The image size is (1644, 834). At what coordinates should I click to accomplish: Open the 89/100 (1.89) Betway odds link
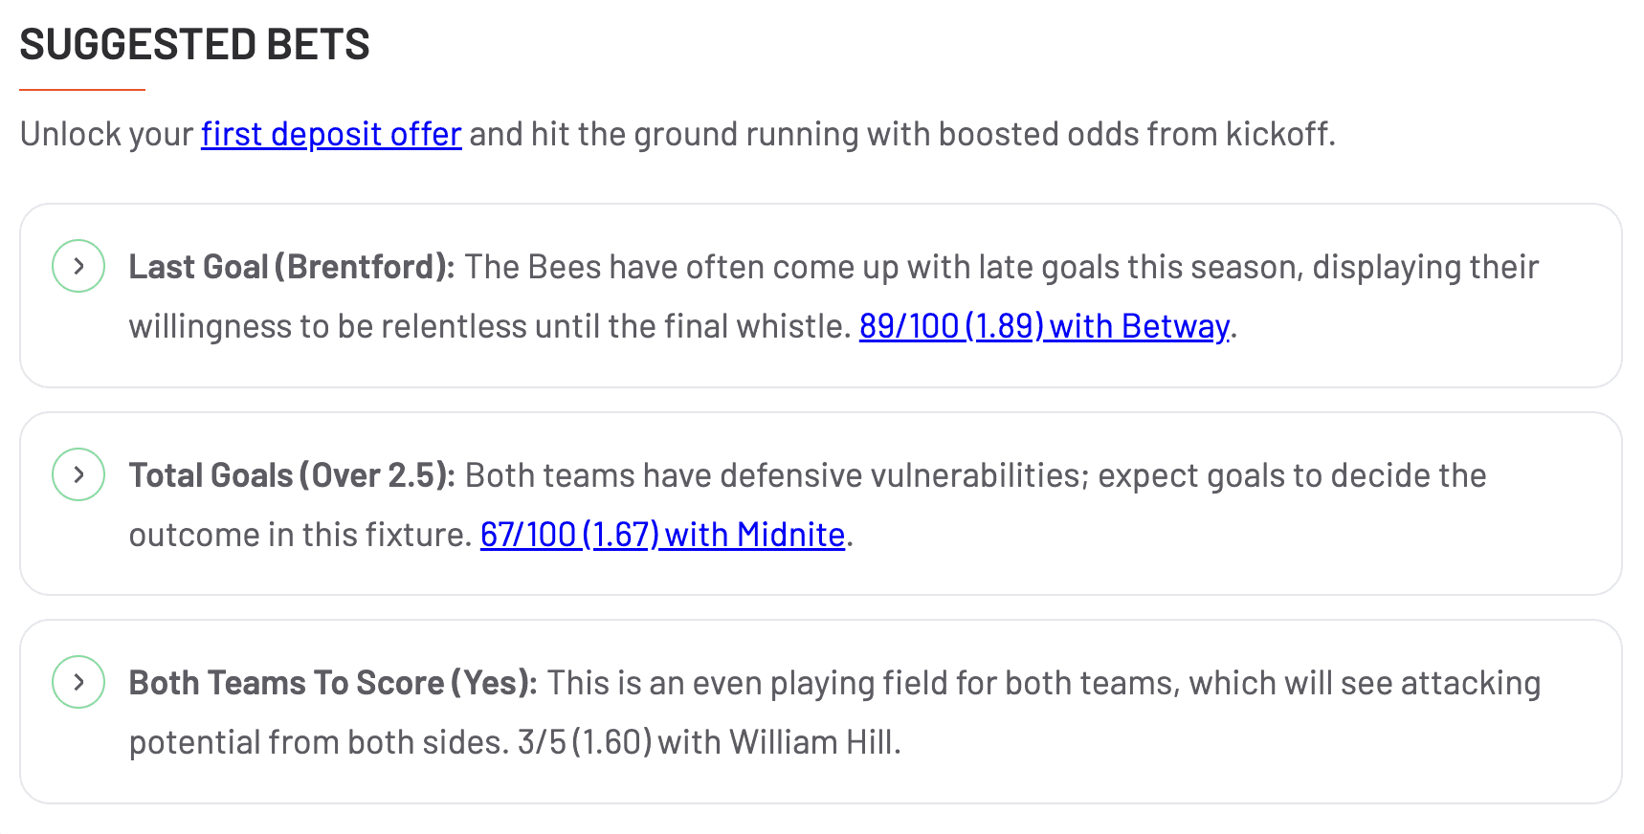1043,326
